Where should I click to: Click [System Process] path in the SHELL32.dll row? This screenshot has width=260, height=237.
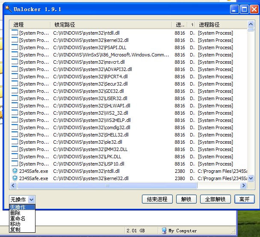click(216, 135)
